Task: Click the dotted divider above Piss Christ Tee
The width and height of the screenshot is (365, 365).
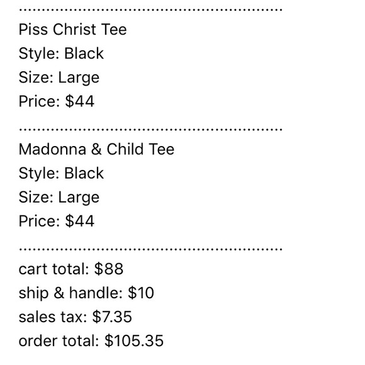Action: pos(150,10)
